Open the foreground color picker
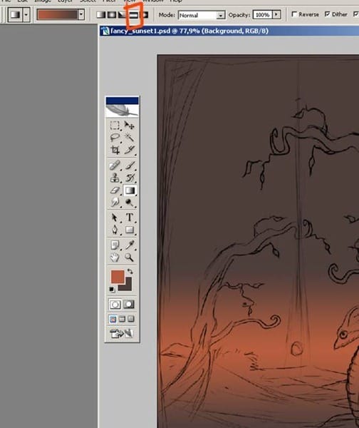359x428 pixels. pos(118,277)
